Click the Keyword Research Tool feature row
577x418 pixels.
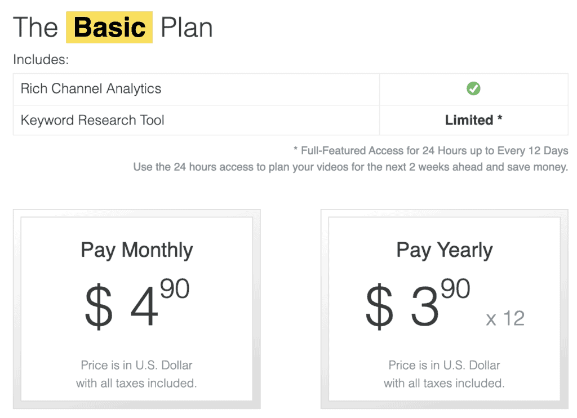(92, 120)
